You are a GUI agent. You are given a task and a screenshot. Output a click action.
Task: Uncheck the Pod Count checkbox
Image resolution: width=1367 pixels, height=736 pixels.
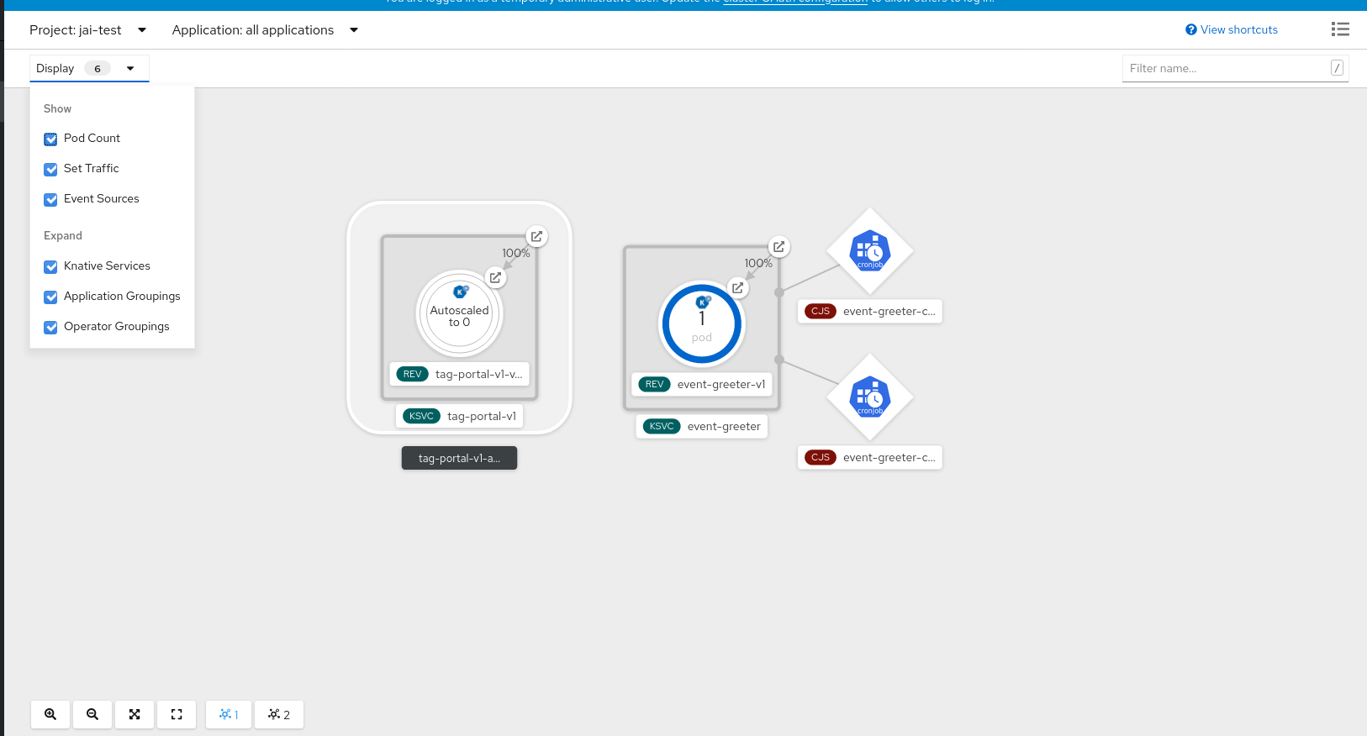coord(50,139)
